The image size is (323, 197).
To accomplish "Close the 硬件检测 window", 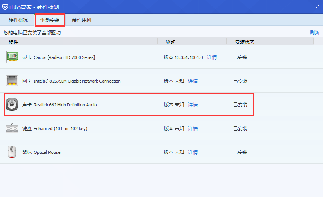I will click(317, 6).
